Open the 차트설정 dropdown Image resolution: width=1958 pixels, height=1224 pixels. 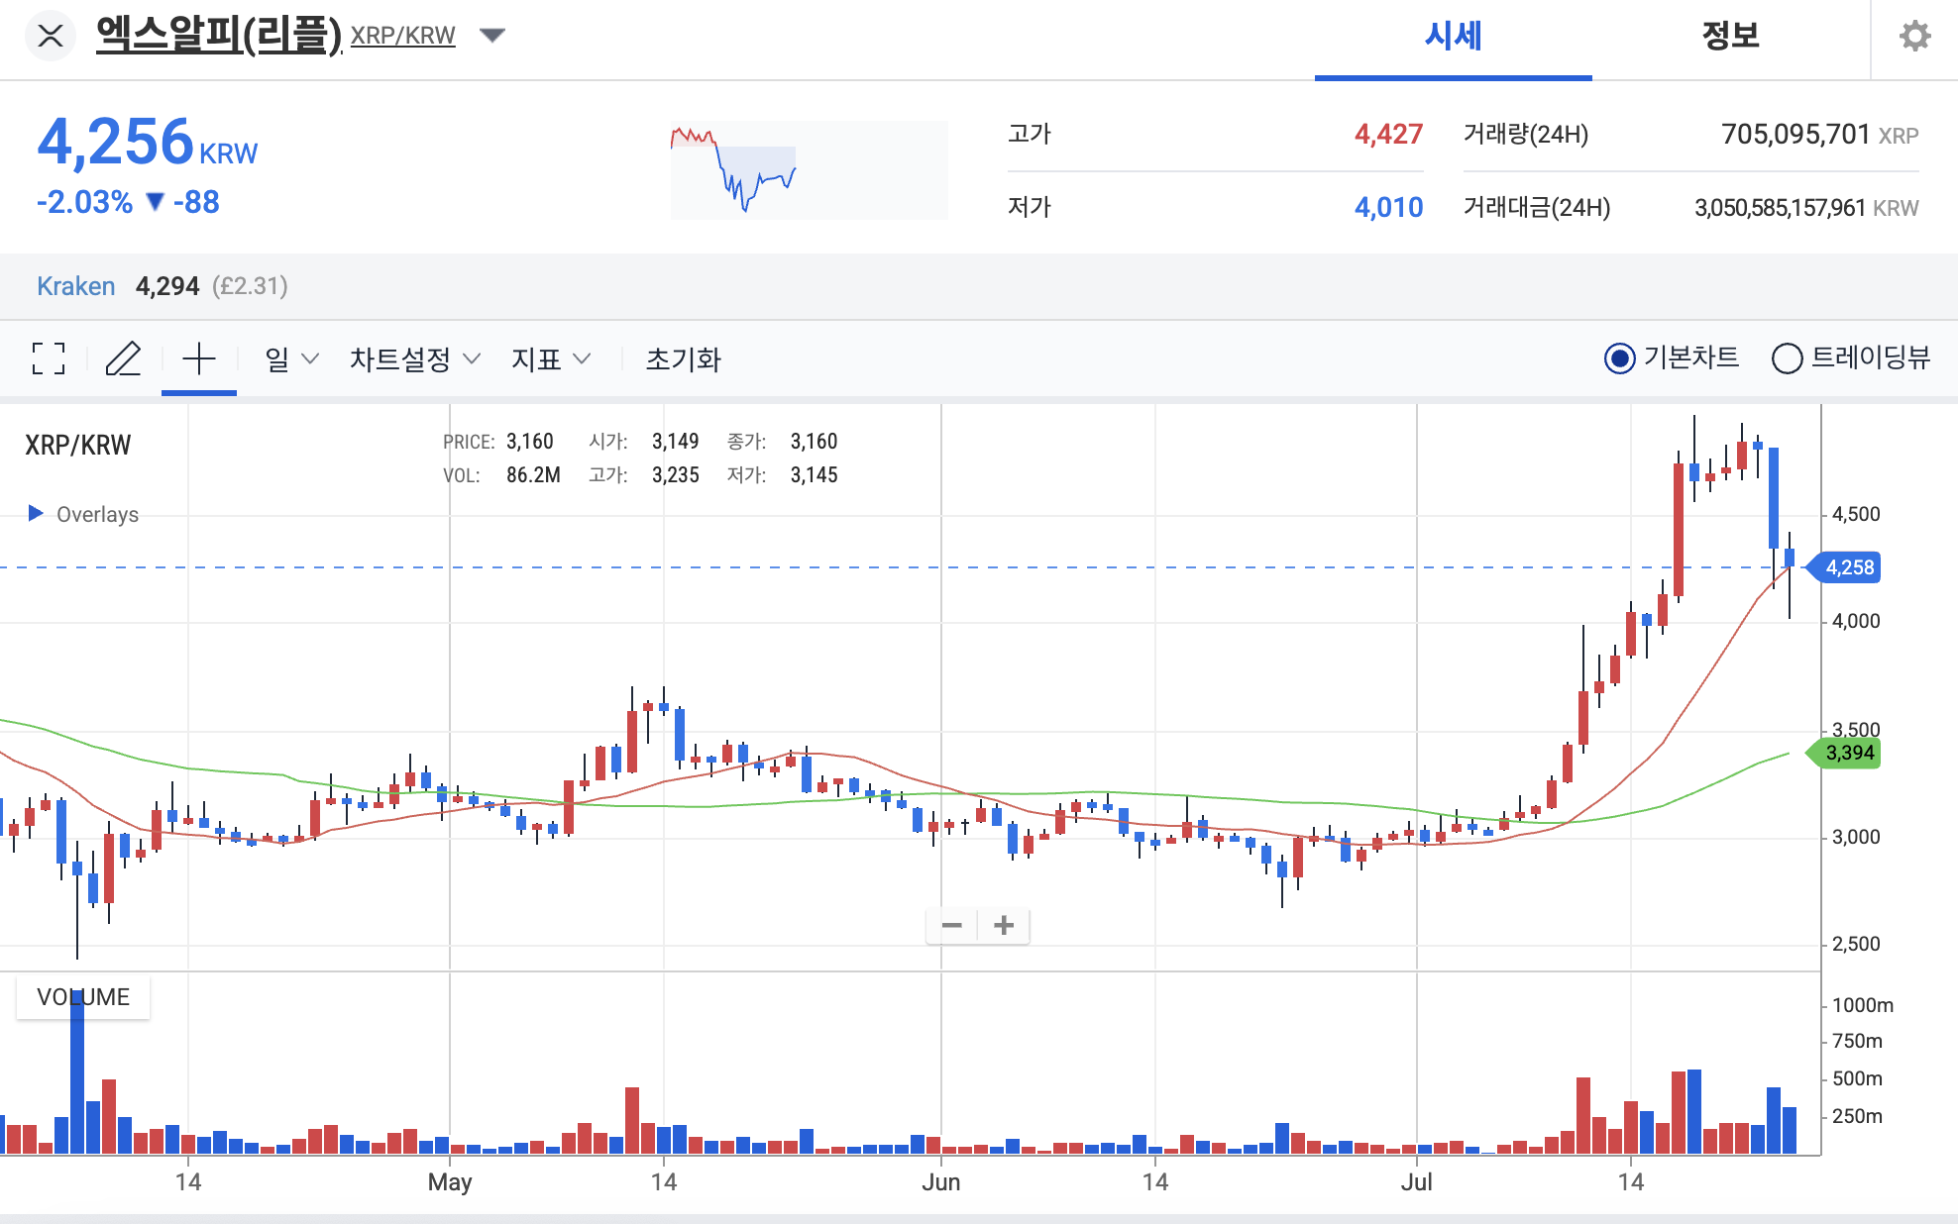coord(414,358)
